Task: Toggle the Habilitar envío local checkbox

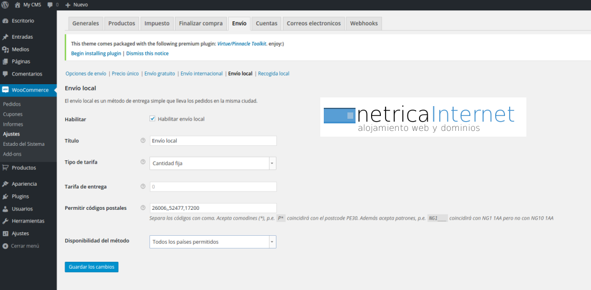Action: click(153, 119)
